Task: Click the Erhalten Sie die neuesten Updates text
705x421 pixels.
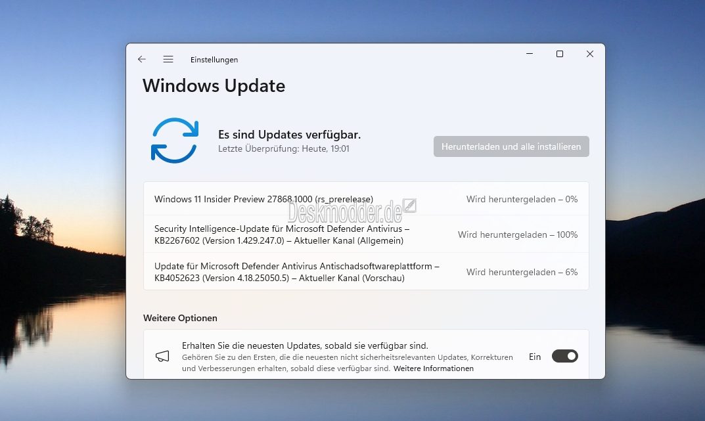Action: coord(305,345)
